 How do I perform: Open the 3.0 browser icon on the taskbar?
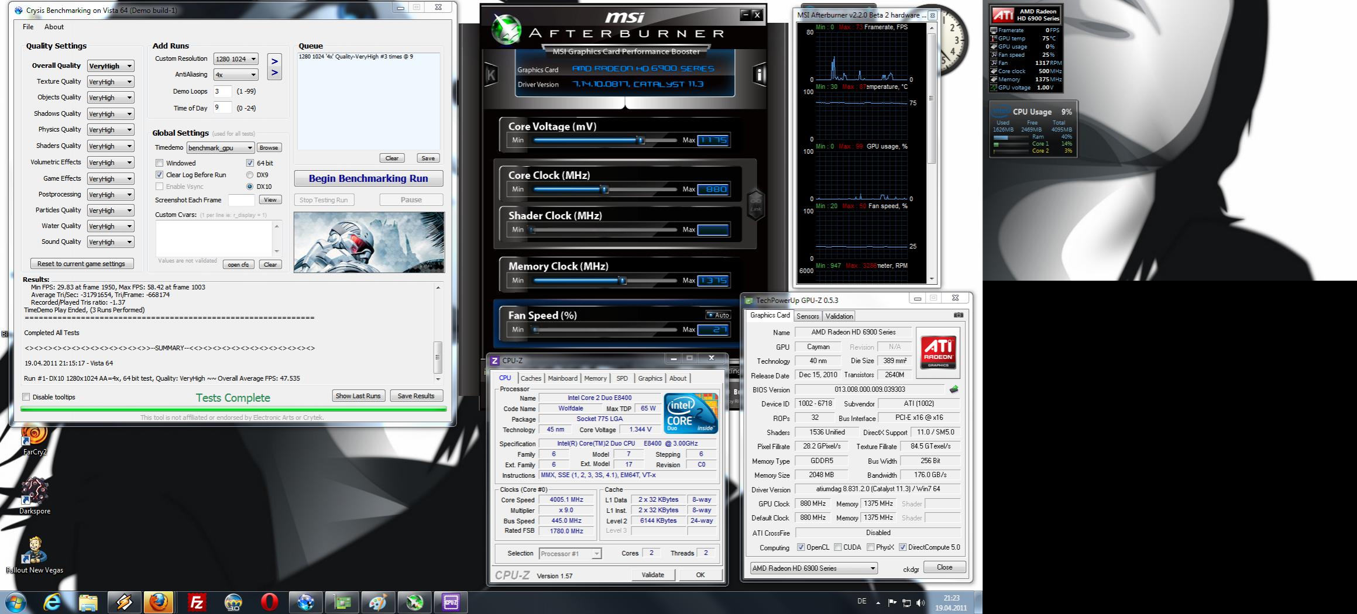(233, 602)
